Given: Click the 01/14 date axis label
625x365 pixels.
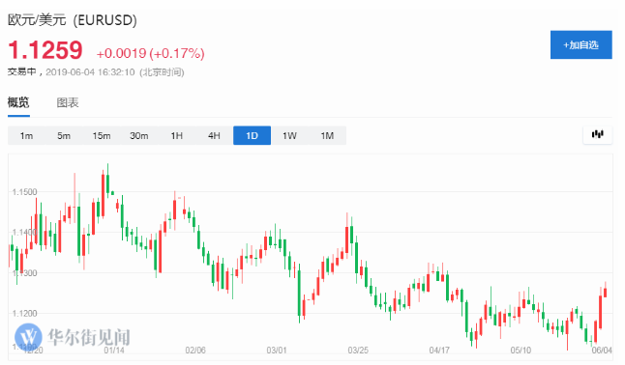Looking at the screenshot, I should click(114, 351).
